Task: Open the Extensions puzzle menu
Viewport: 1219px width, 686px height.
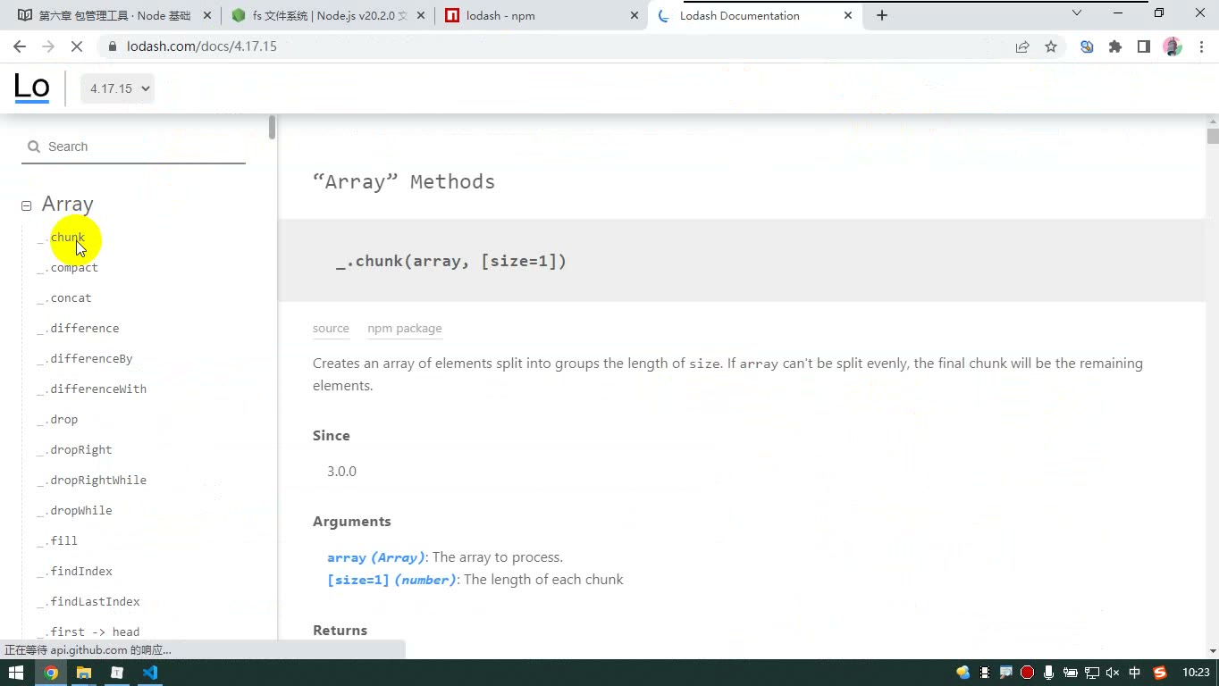Action: (1115, 46)
